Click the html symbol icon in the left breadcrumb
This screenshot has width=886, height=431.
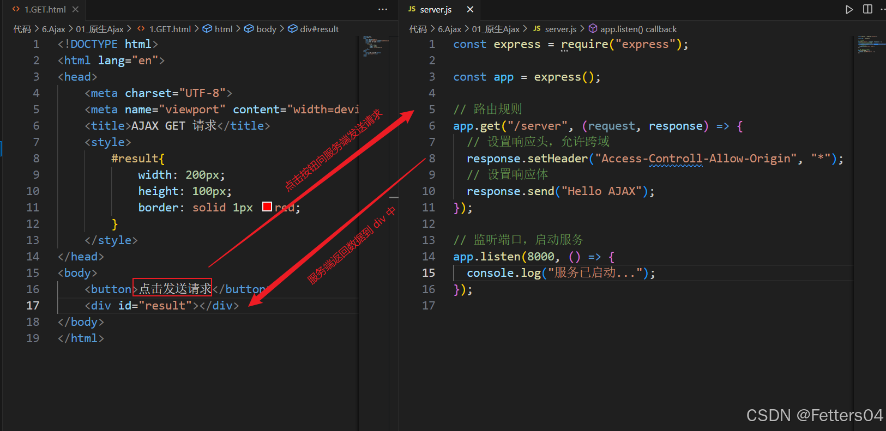tap(207, 29)
